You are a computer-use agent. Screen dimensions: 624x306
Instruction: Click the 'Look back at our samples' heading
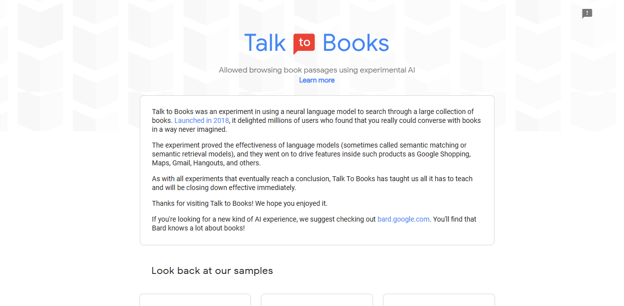click(212, 270)
